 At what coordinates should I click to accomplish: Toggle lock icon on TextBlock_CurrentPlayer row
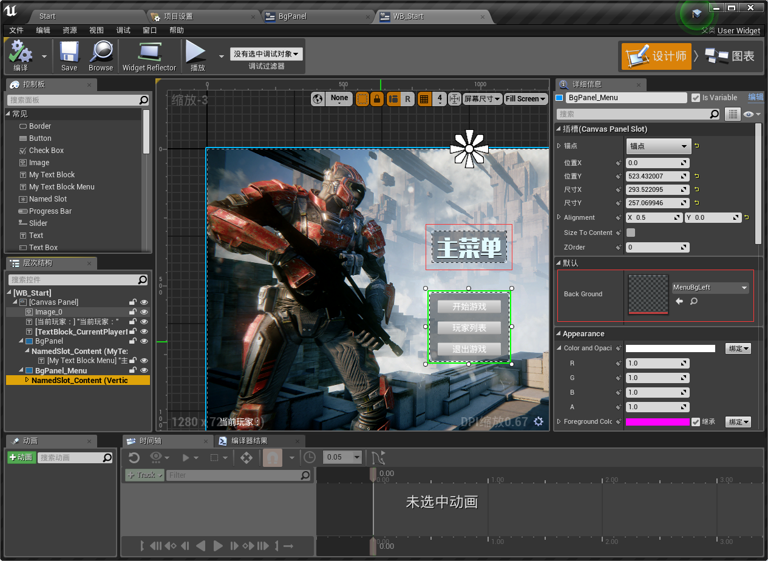click(x=132, y=331)
